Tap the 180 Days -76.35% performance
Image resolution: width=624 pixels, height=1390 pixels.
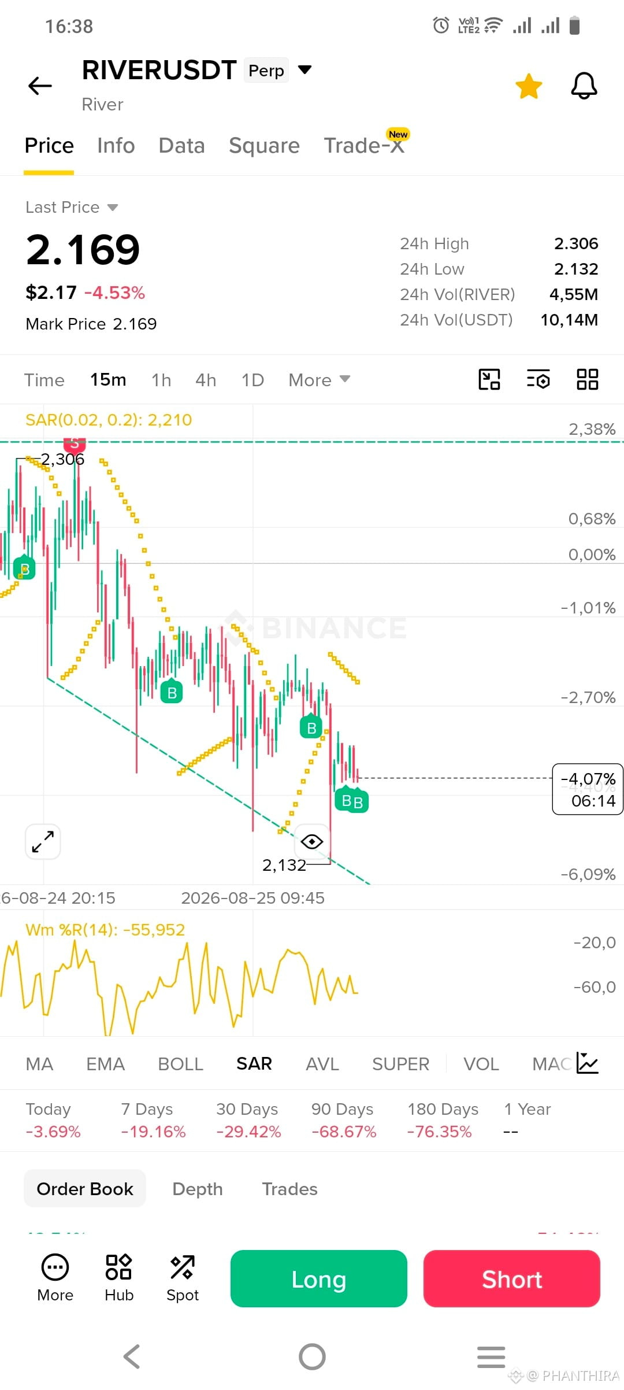point(443,1121)
